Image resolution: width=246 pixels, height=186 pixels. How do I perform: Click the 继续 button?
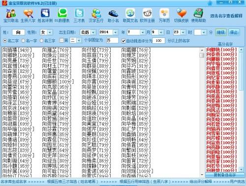(221, 32)
